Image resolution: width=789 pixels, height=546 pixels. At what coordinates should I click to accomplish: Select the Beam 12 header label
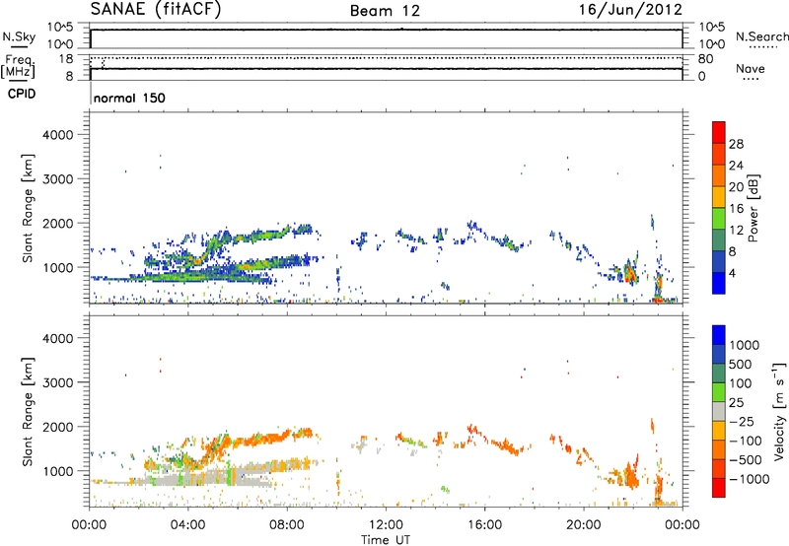pyautogui.click(x=385, y=11)
